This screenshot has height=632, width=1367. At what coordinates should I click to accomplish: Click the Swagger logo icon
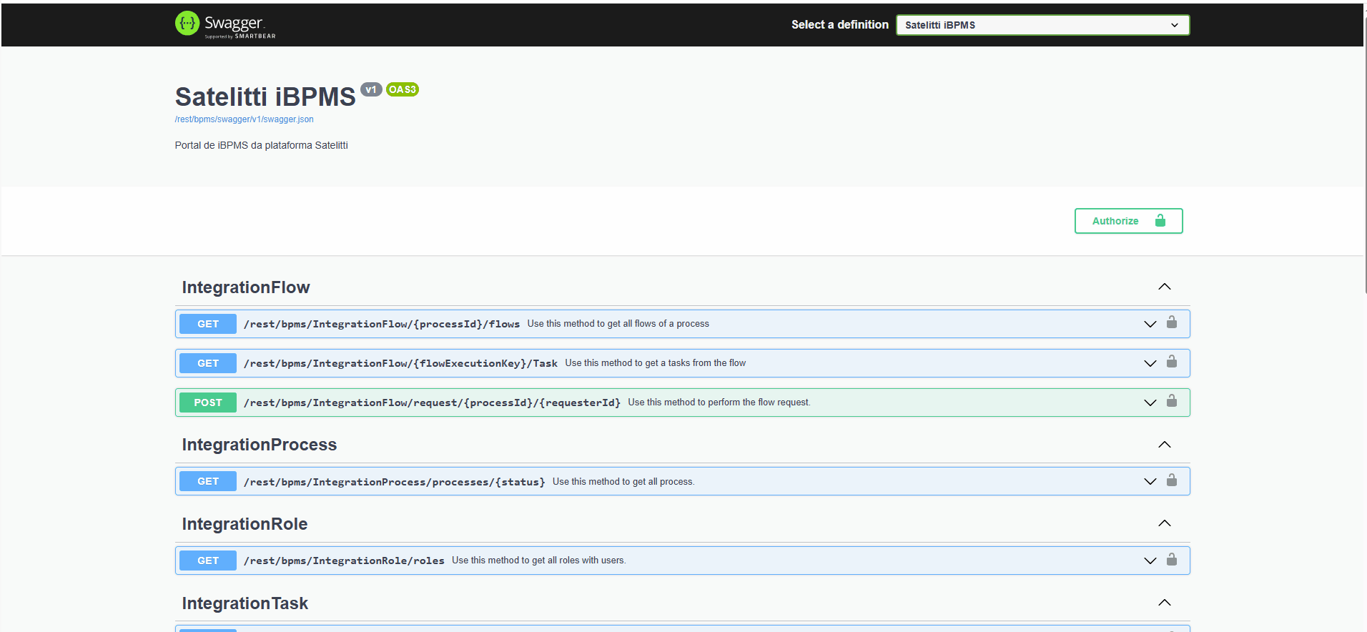pyautogui.click(x=187, y=24)
